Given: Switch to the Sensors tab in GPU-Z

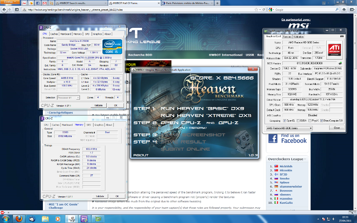Looking at the screenshot, I should click(287, 37).
